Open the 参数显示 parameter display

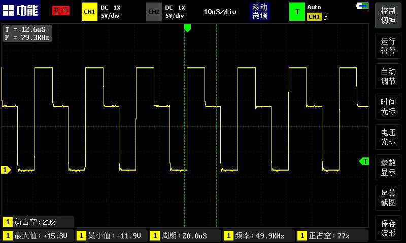pyautogui.click(x=388, y=167)
